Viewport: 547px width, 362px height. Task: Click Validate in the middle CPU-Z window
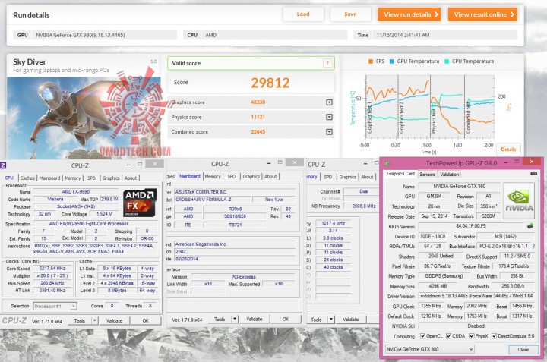coord(255,319)
